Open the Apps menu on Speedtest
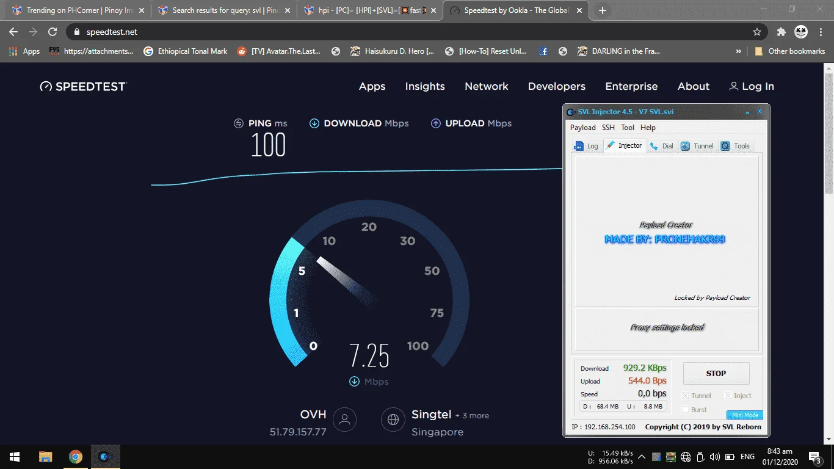This screenshot has width=834, height=469. click(372, 86)
